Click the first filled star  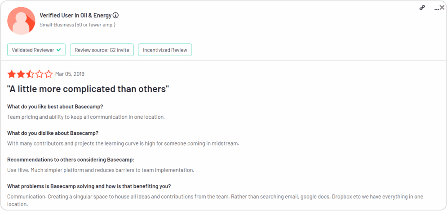pos(11,74)
